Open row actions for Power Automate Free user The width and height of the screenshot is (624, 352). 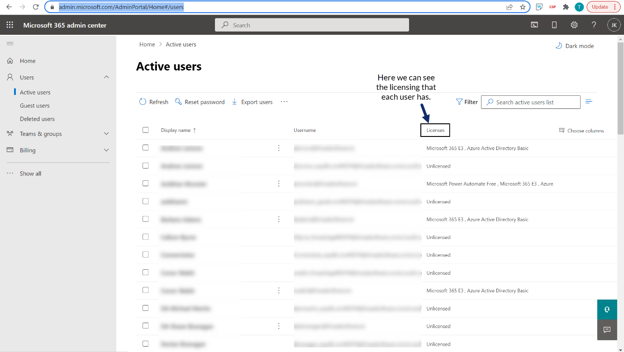point(279,183)
